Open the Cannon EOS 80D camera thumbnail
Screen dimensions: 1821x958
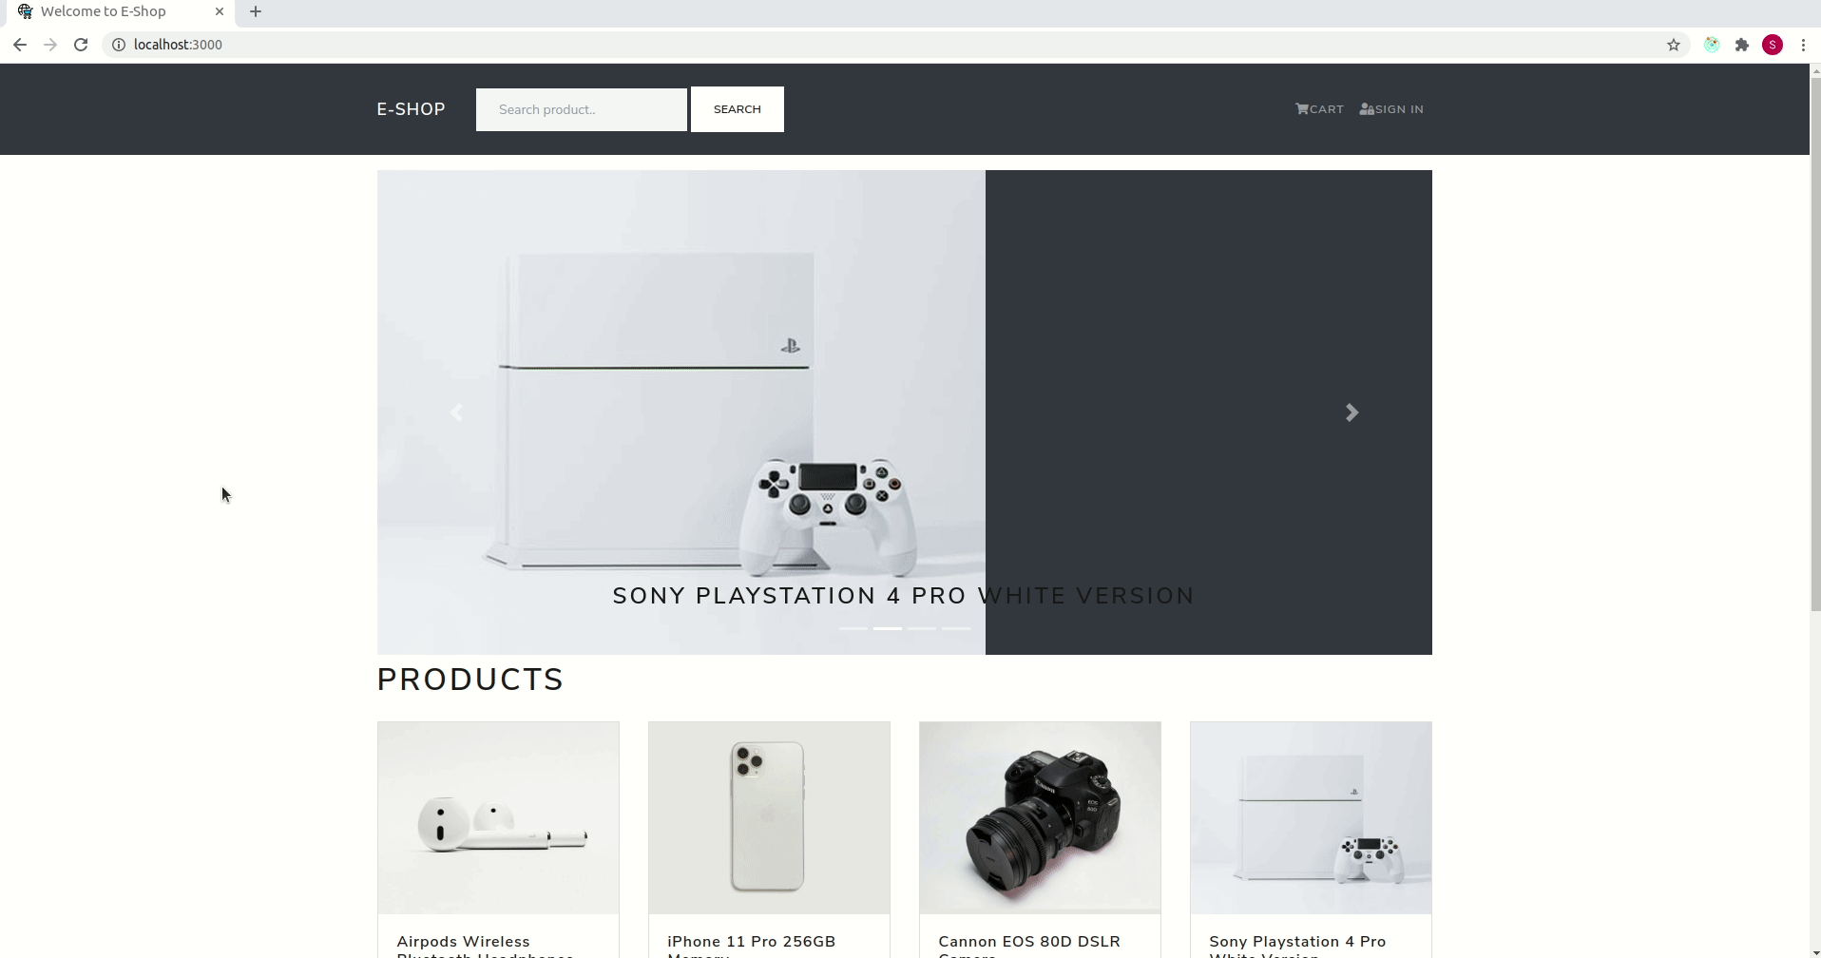pos(1040,818)
